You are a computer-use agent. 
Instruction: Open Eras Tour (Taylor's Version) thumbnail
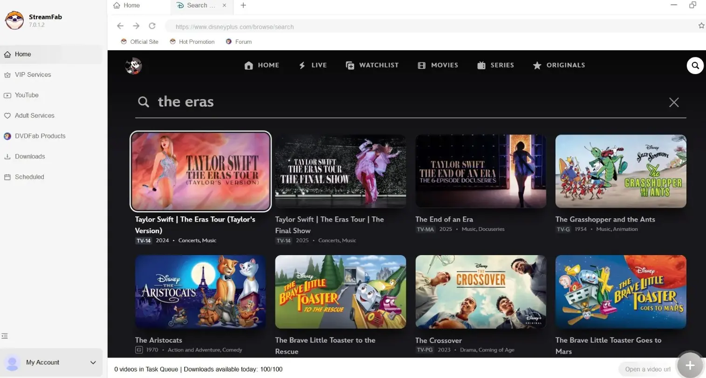pyautogui.click(x=200, y=171)
